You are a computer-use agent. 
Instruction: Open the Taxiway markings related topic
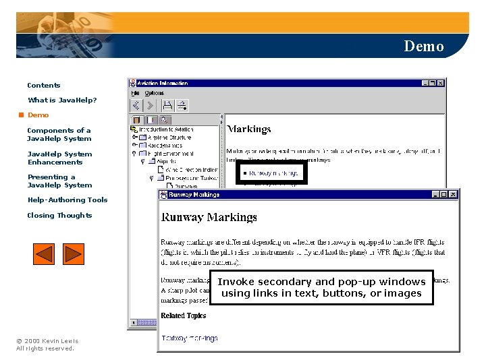[190, 338]
